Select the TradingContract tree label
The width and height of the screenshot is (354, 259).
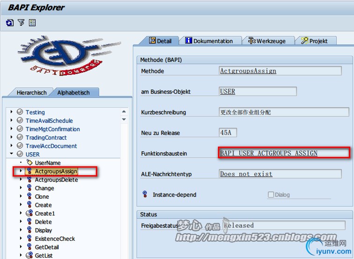(x=46, y=138)
